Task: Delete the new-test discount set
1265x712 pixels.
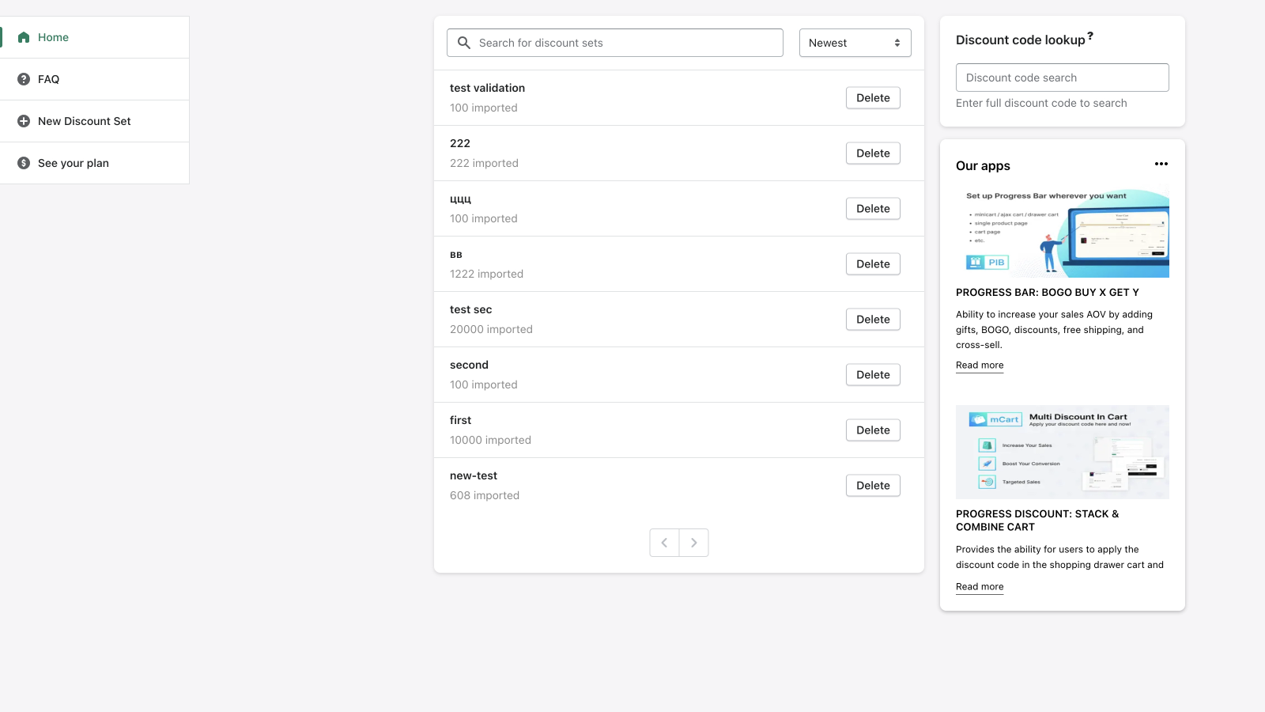Action: [872, 485]
